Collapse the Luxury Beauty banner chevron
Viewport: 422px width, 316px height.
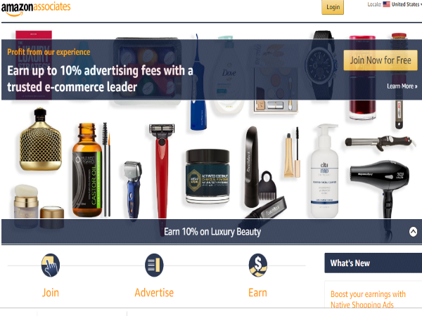413,232
